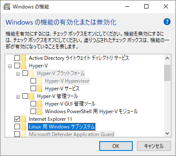Click the キャンセル button
Screen dimensions: 176x156
[154, 146]
